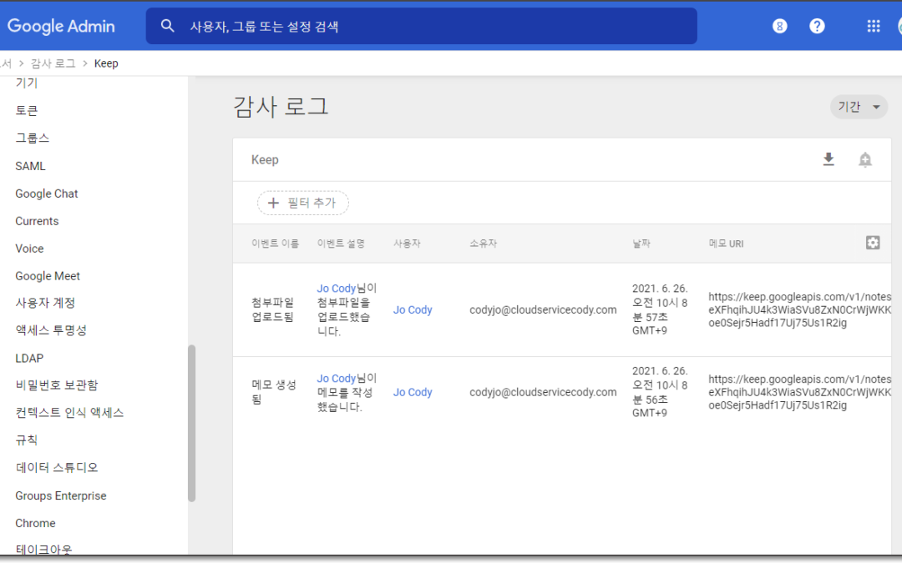Click memo URI in 첨부파일 row
This screenshot has height=563, width=902.
pyautogui.click(x=799, y=309)
